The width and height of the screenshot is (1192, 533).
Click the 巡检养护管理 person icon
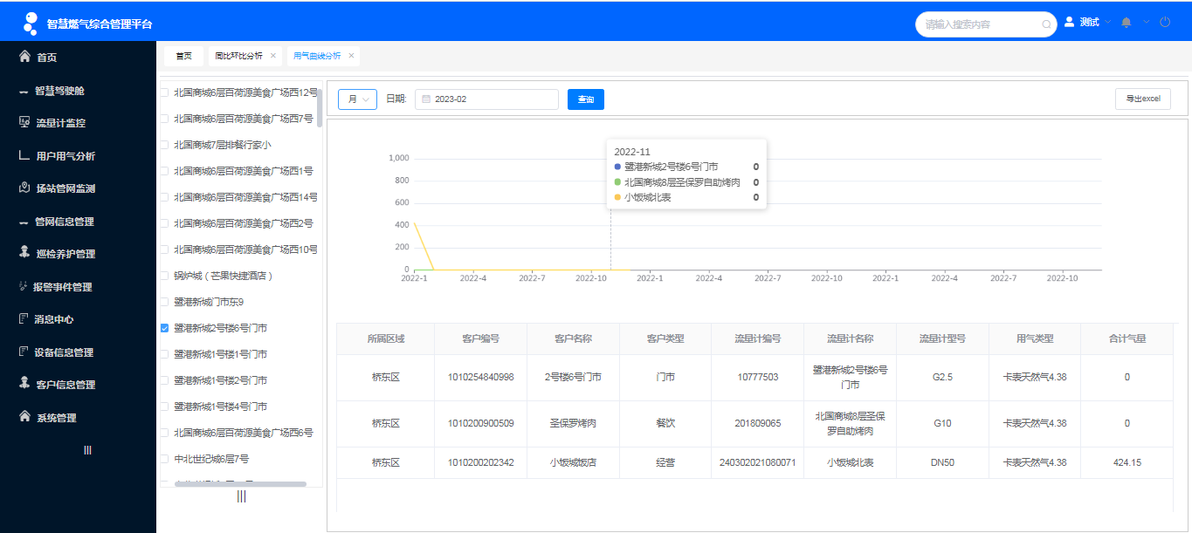pos(24,253)
